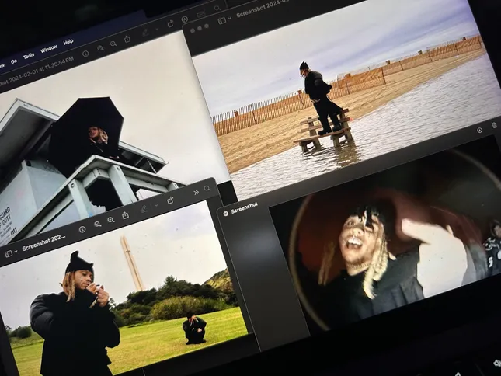The height and width of the screenshot is (376, 501).
Task: Open the Help menu in the menu bar
Action: click(x=68, y=42)
